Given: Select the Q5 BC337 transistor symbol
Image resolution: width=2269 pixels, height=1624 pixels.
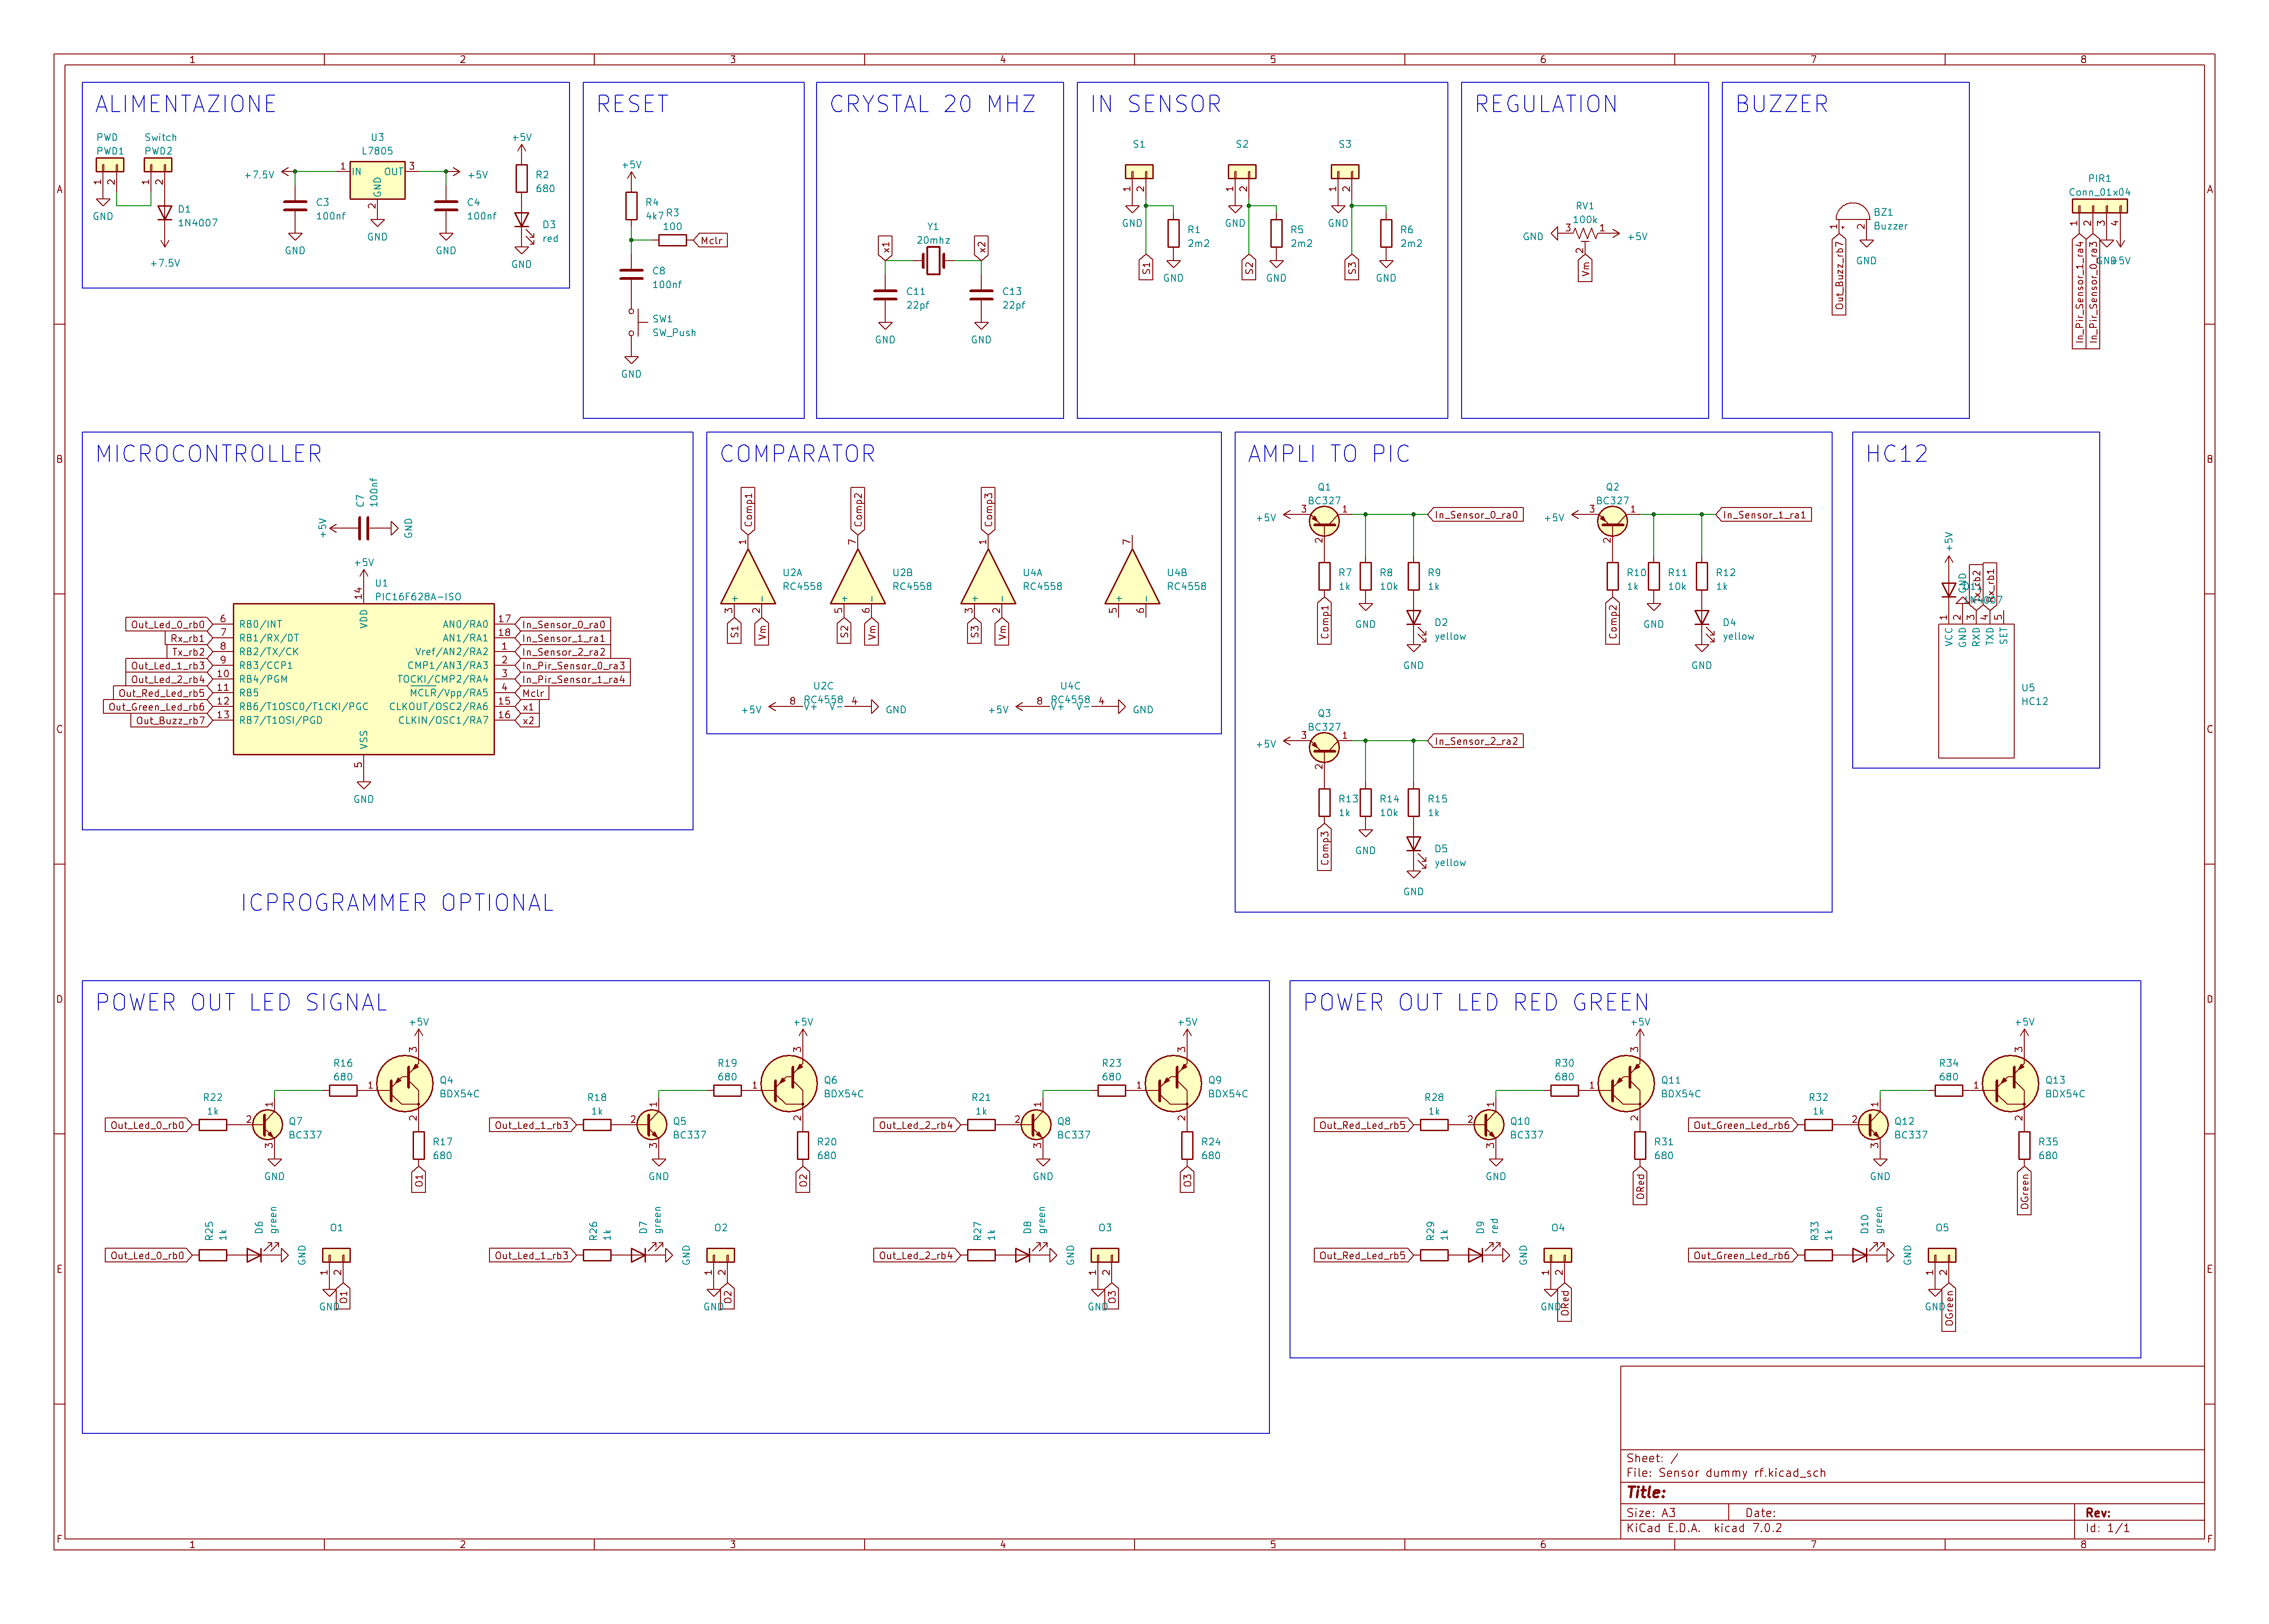Looking at the screenshot, I should point(652,1125).
